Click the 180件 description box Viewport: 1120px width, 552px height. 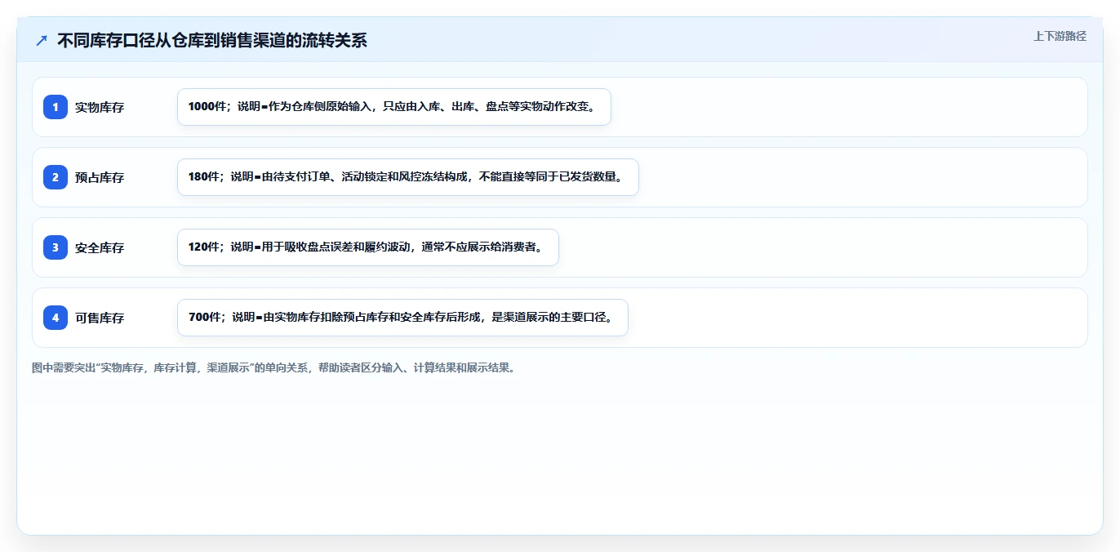point(408,177)
